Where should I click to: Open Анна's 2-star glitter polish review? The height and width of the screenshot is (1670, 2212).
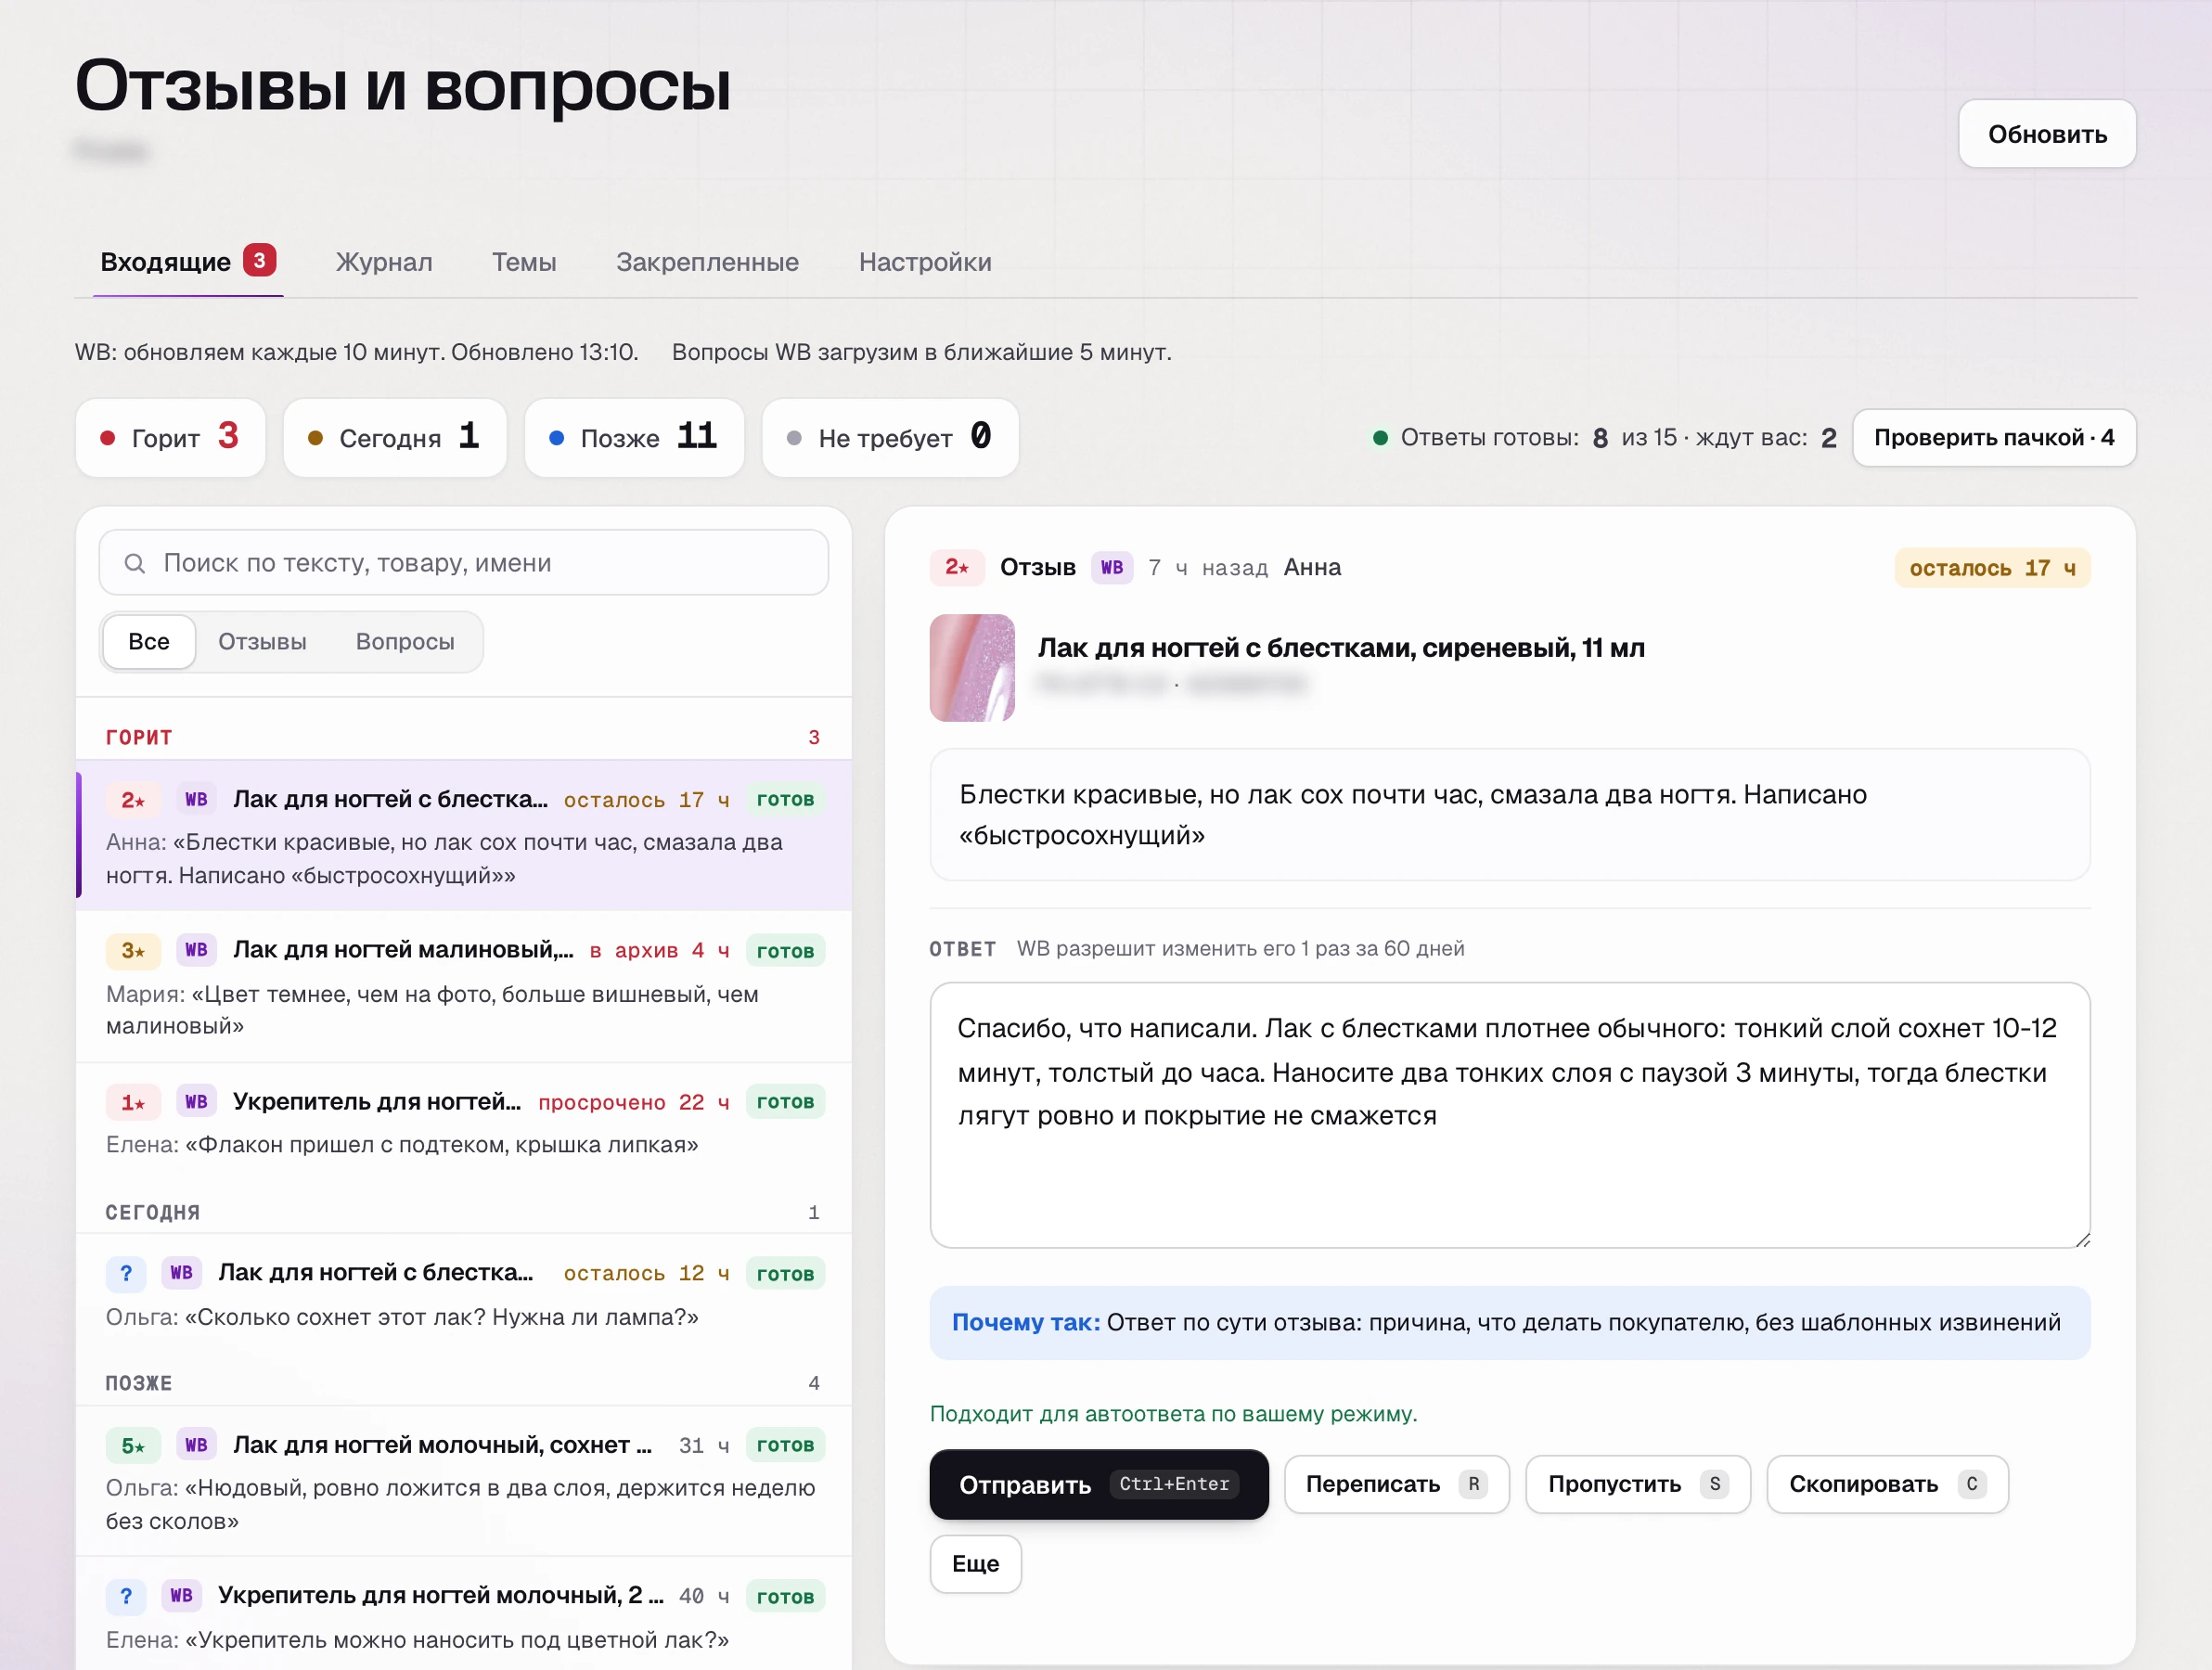coord(464,836)
